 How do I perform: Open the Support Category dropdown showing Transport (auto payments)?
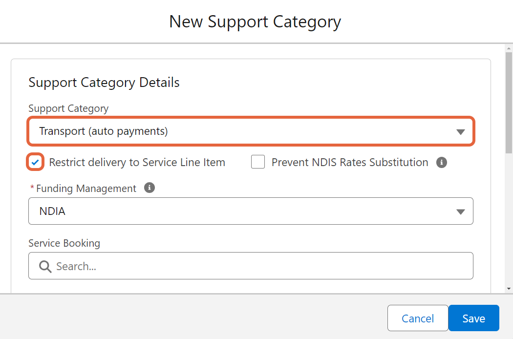point(251,131)
